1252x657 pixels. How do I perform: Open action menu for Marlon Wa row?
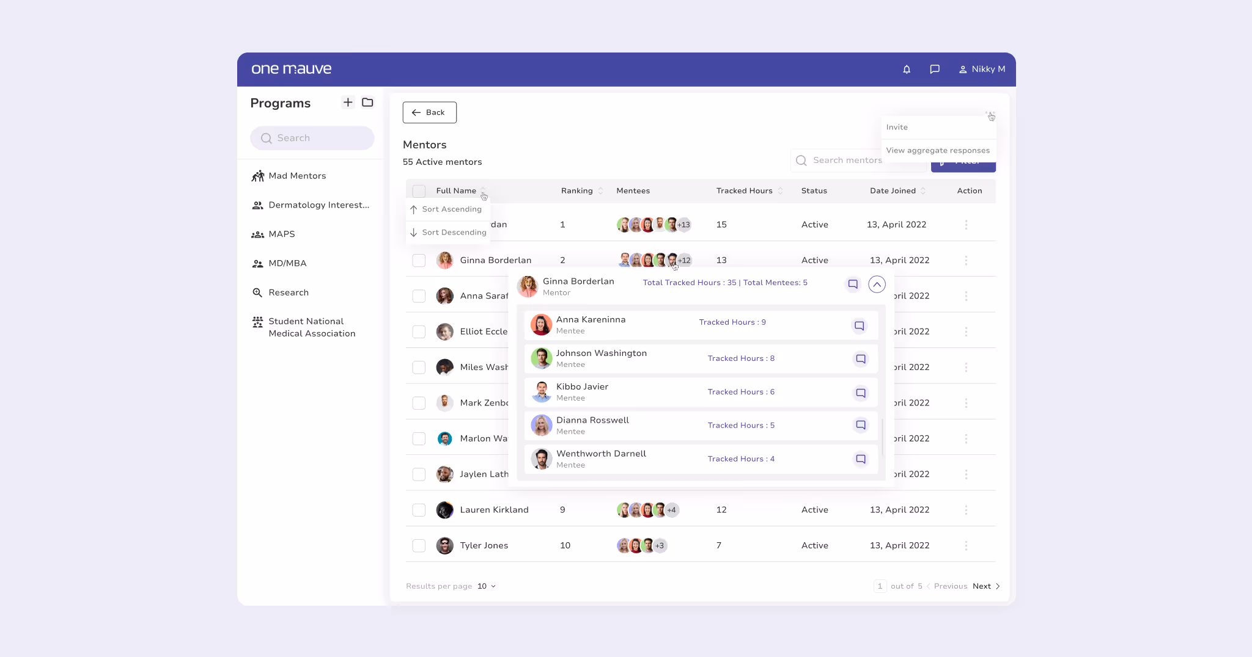click(x=966, y=439)
